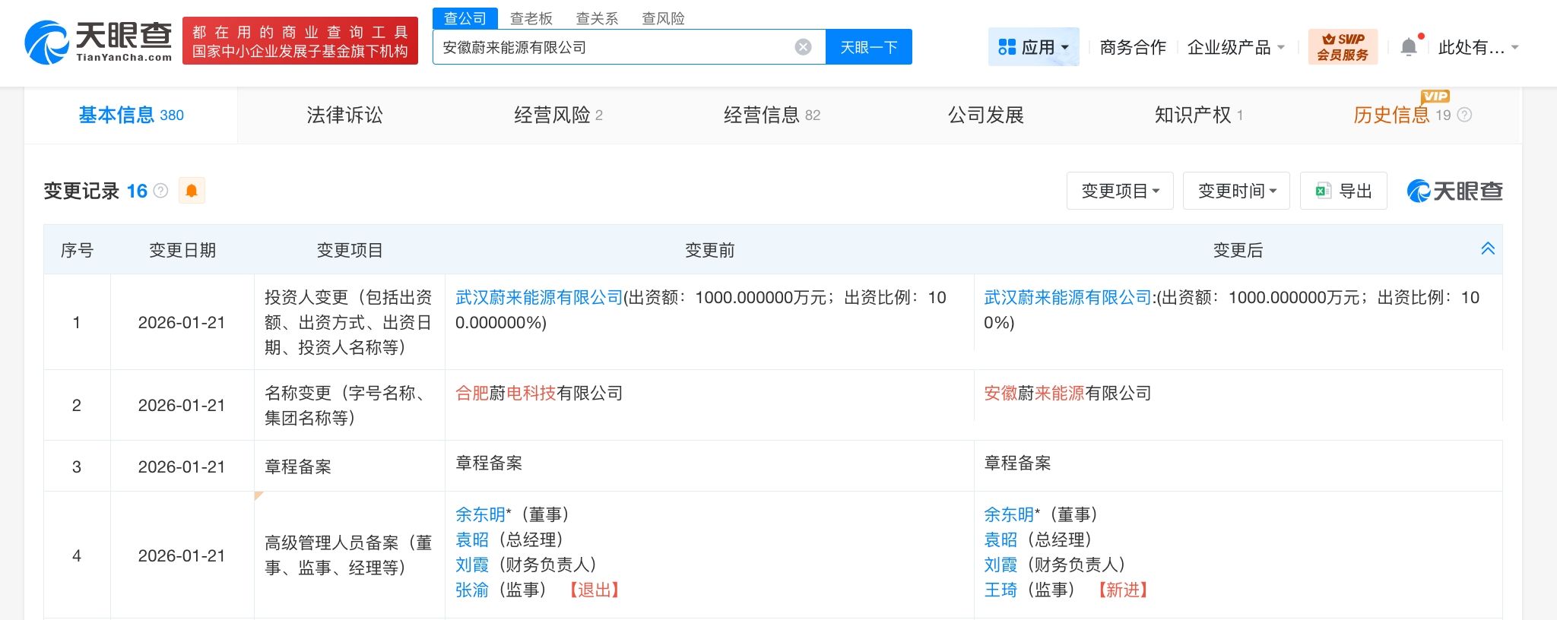Switch to the 知识产权 tab
Screen dimensions: 1557x620
pyautogui.click(x=1199, y=115)
